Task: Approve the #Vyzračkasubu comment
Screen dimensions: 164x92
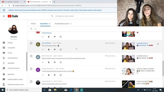Action: coord(43,37)
